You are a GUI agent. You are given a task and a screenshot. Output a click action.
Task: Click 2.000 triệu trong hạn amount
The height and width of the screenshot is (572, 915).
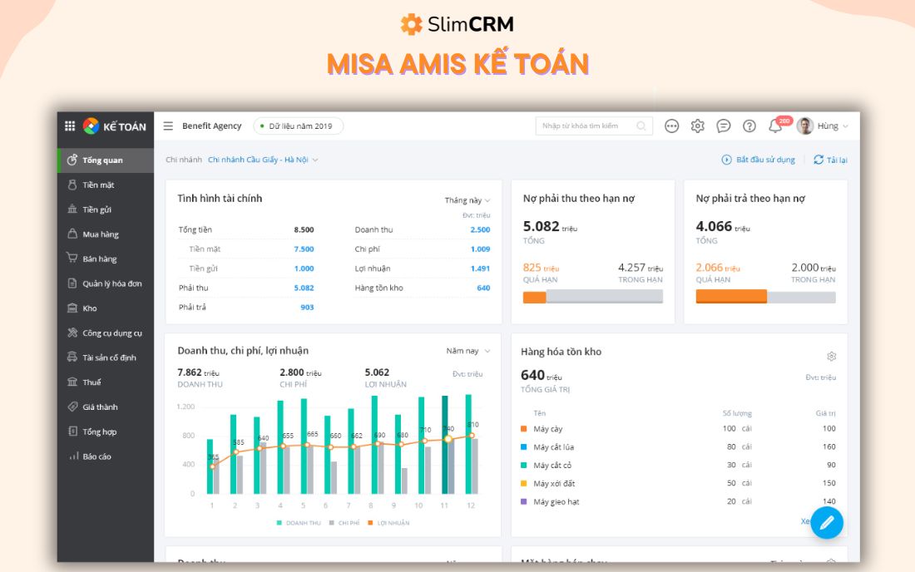(814, 268)
